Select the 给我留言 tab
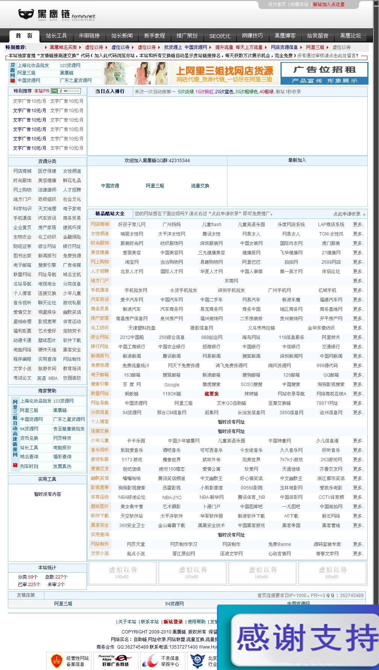Screen dimensions: 379x670 [x=318, y=36]
